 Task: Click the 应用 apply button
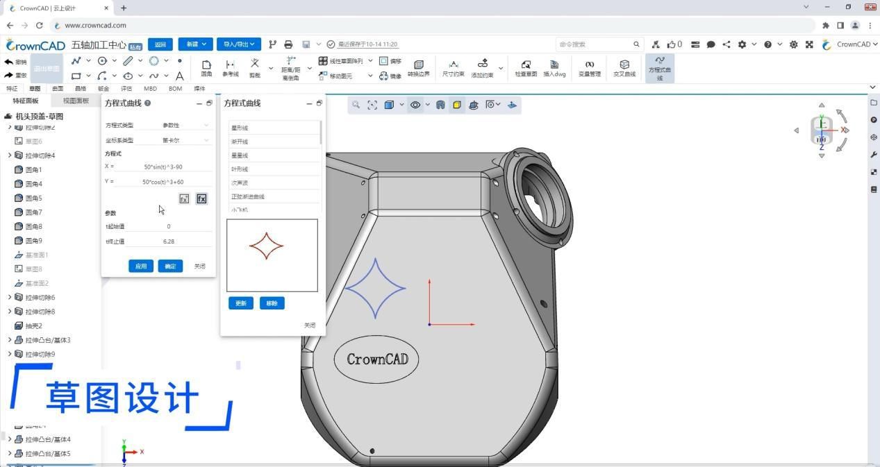coord(141,266)
